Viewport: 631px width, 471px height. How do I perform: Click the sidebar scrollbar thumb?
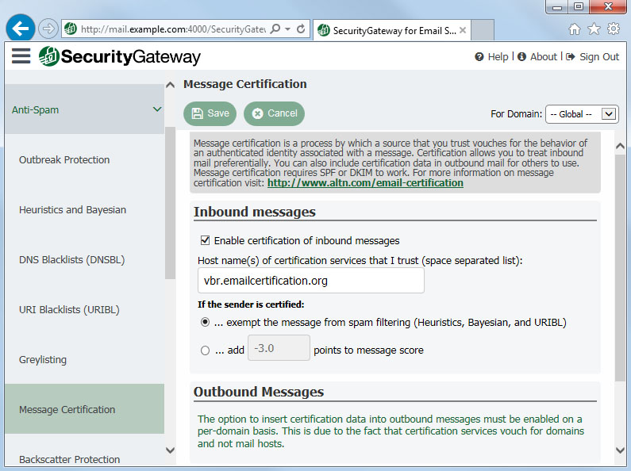point(170,203)
